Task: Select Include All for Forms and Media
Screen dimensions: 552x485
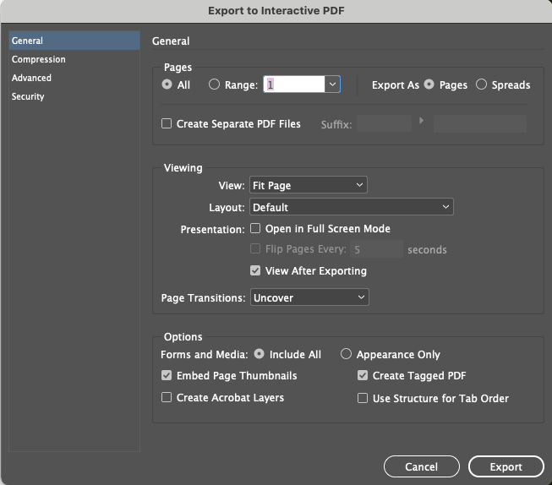Action: point(260,355)
